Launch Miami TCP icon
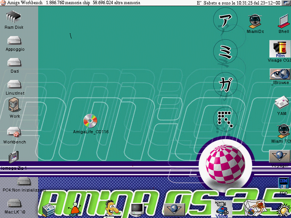The height and width of the screenshot is (218, 291). click(x=283, y=131)
